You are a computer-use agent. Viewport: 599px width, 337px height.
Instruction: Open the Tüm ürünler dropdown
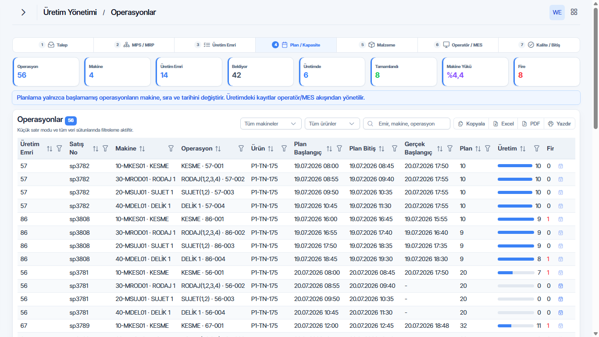(x=332, y=124)
